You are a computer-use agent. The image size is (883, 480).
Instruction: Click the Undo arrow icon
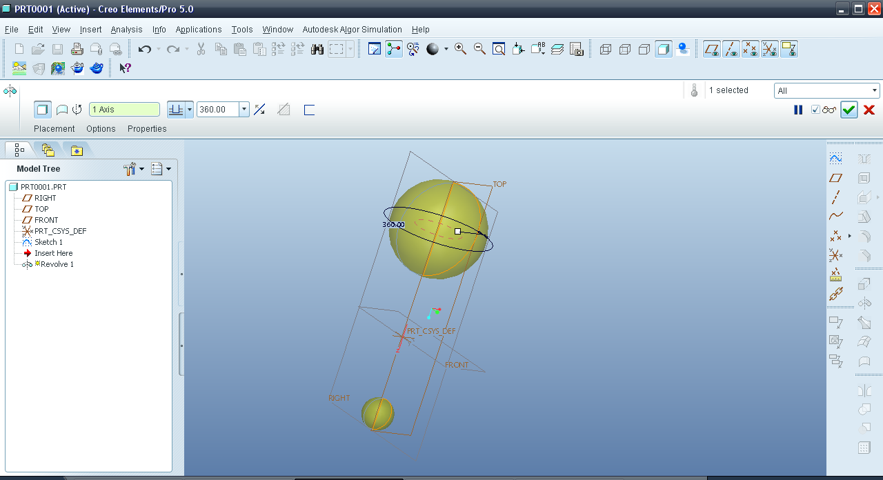point(144,49)
